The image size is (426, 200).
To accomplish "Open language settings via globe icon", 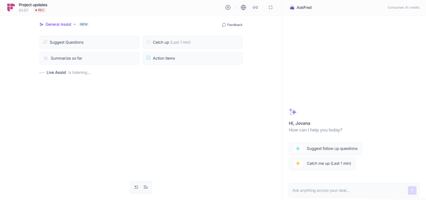I will 243,8.
